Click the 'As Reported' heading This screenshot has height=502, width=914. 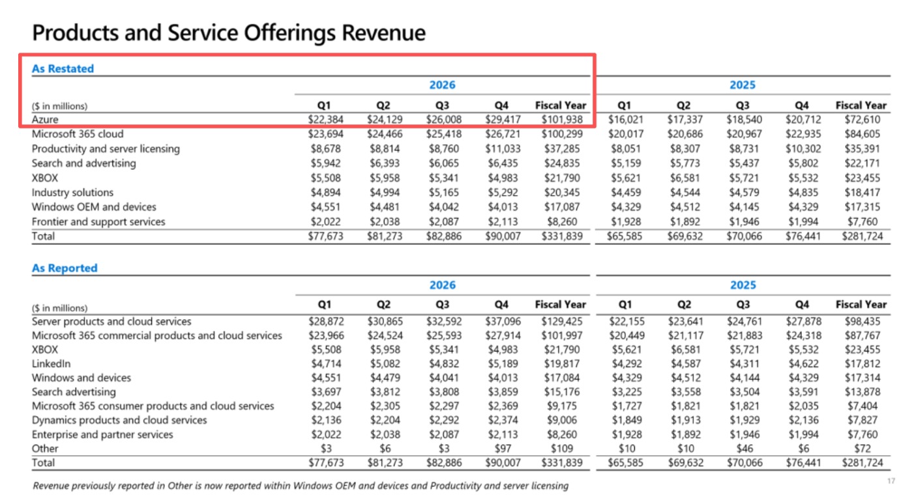point(65,268)
